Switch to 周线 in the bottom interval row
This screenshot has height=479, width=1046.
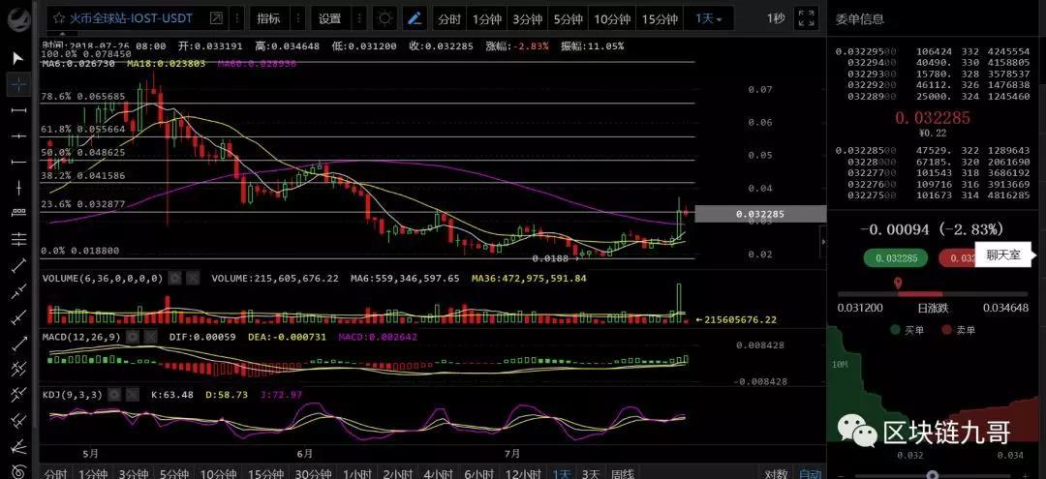coord(622,473)
